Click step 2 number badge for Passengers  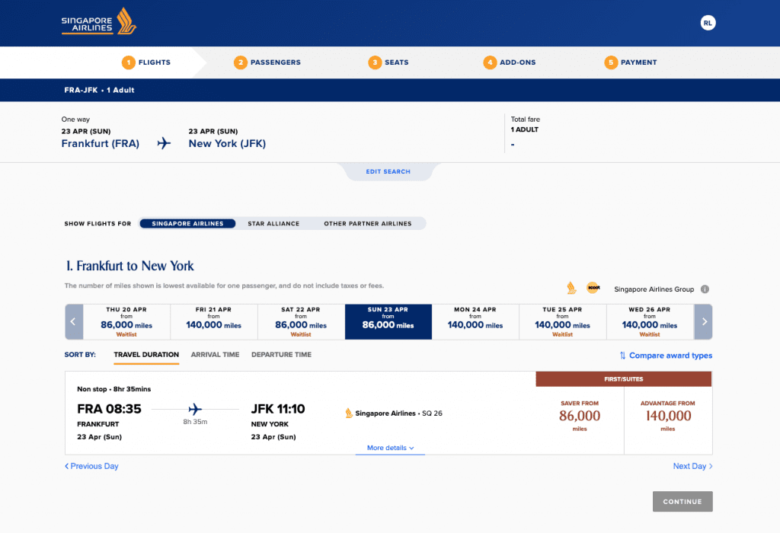tap(240, 62)
